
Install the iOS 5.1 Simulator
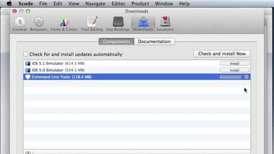(235, 63)
